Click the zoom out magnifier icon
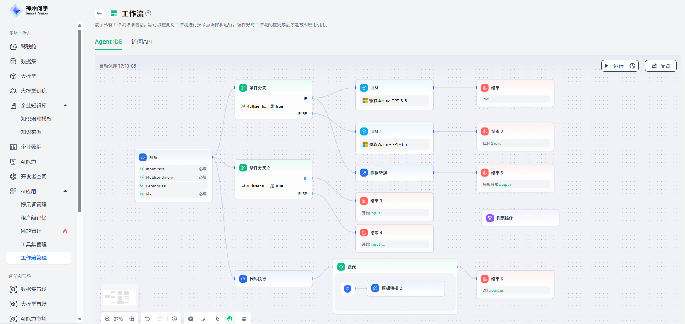This screenshot has height=324, width=685. [107, 319]
